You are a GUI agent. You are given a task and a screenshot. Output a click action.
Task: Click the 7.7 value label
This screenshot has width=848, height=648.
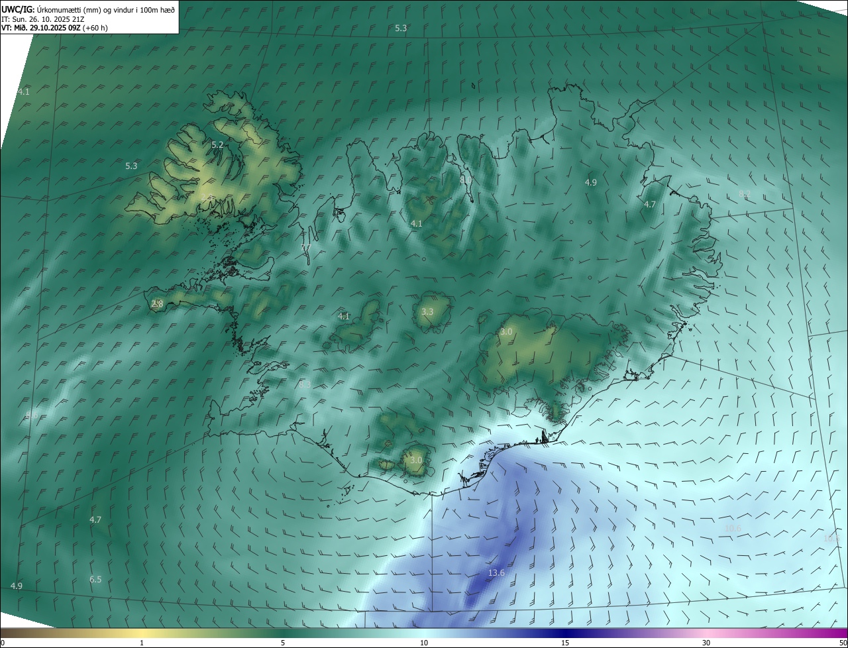[305, 248]
